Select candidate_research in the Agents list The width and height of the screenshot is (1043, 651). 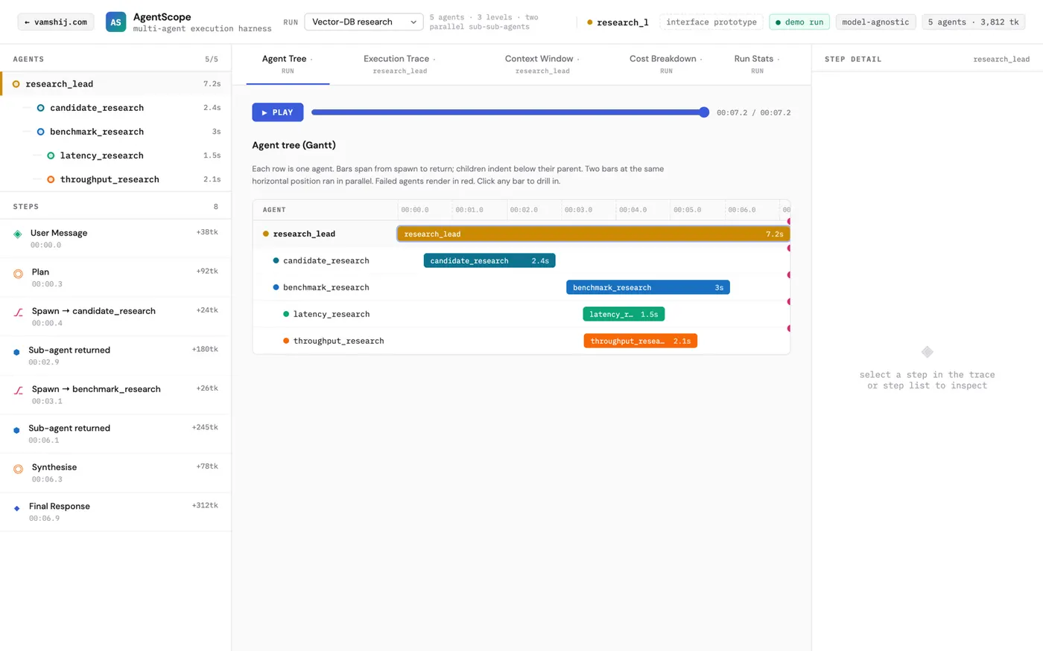pos(115,108)
